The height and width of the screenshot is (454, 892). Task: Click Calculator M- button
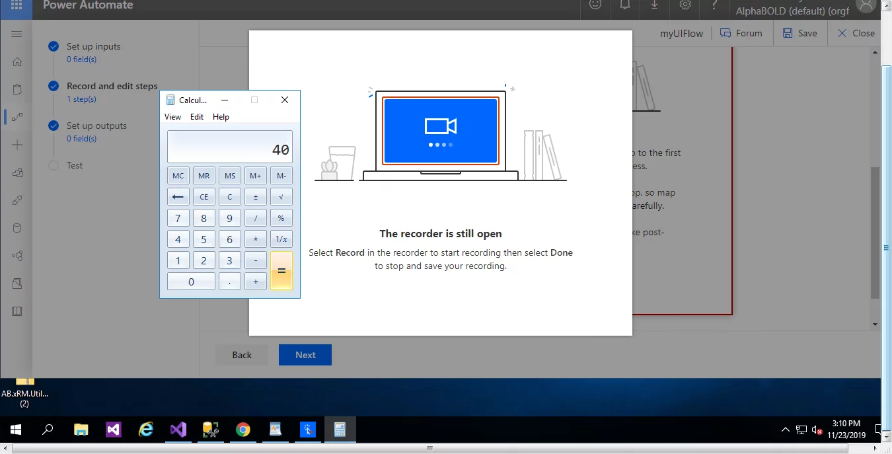click(x=281, y=176)
